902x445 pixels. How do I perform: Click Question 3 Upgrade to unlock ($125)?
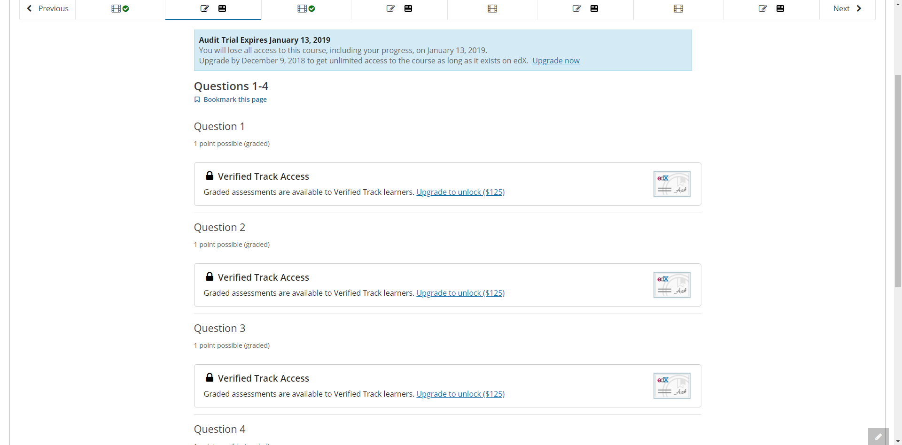460,394
